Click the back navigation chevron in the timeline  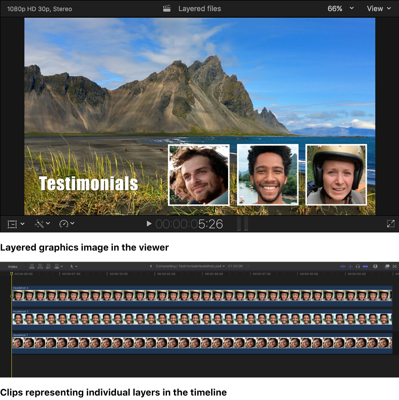coord(151,266)
